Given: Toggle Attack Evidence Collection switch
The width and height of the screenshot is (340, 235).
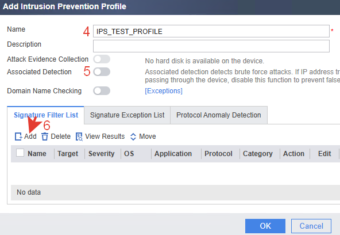Looking at the screenshot, I should click(x=102, y=59).
